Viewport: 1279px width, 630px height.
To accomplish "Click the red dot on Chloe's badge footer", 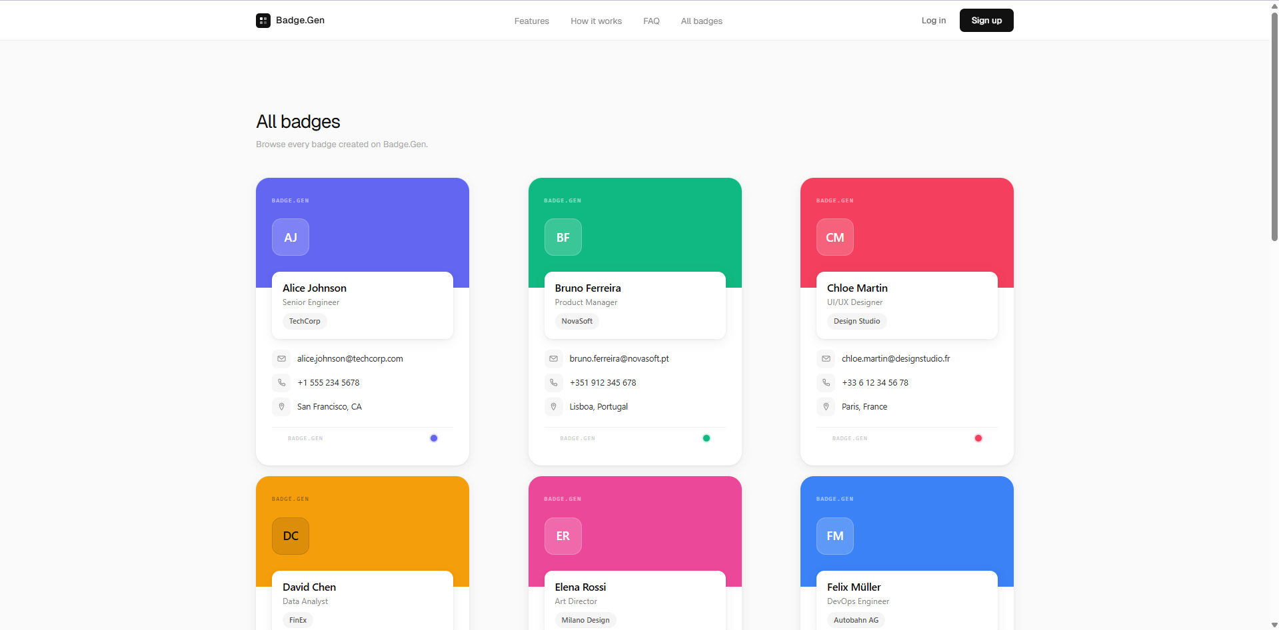I will tap(978, 438).
